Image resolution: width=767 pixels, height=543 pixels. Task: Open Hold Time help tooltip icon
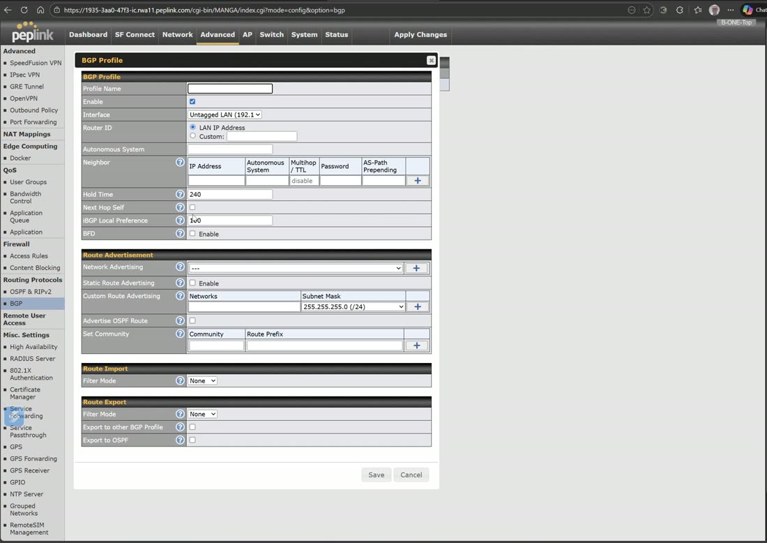180,195
